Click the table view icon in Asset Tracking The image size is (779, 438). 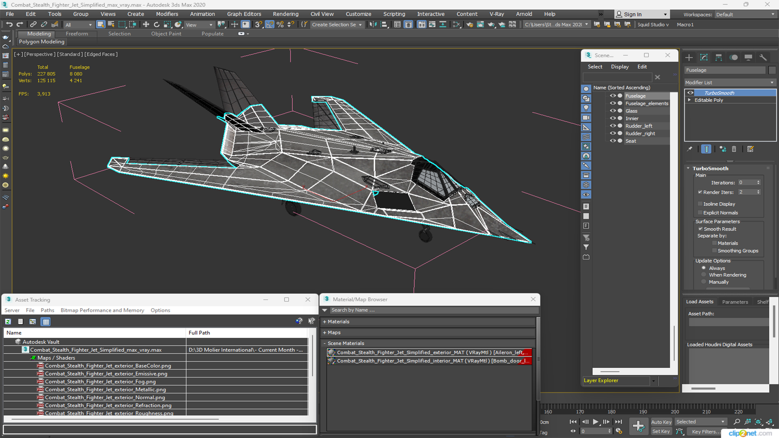[46, 322]
